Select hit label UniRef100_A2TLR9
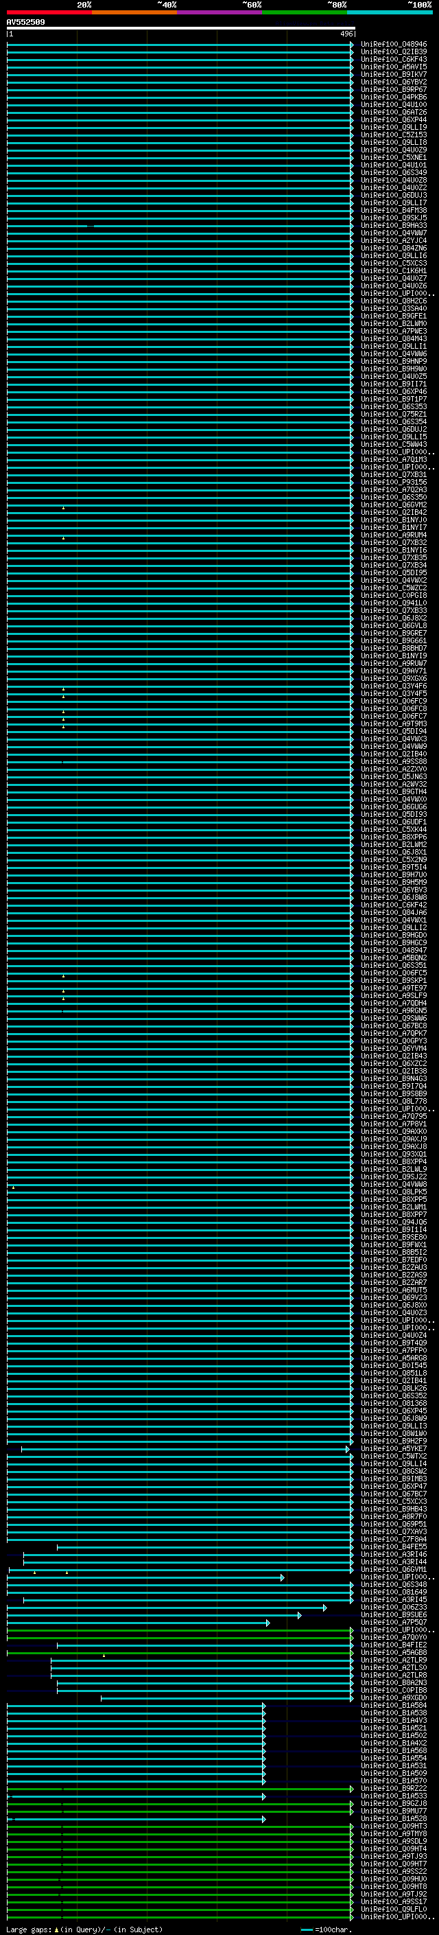The image size is (439, 1935). click(x=394, y=1660)
